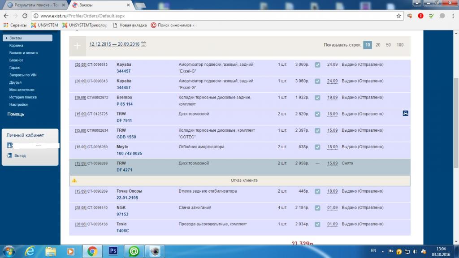Close the Заказы tab
The height and width of the screenshot is (258, 459).
point(128,5)
